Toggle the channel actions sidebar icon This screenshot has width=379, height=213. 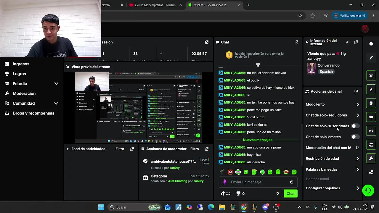click(371, 145)
